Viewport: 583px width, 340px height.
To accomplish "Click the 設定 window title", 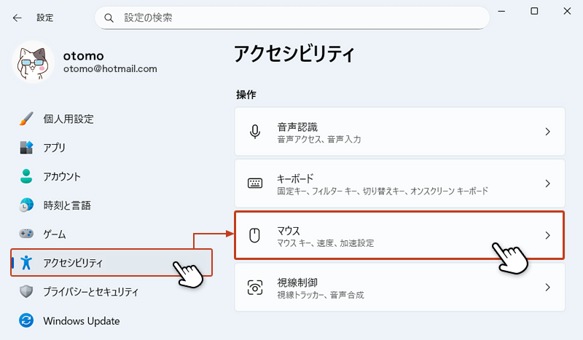I will click(44, 17).
